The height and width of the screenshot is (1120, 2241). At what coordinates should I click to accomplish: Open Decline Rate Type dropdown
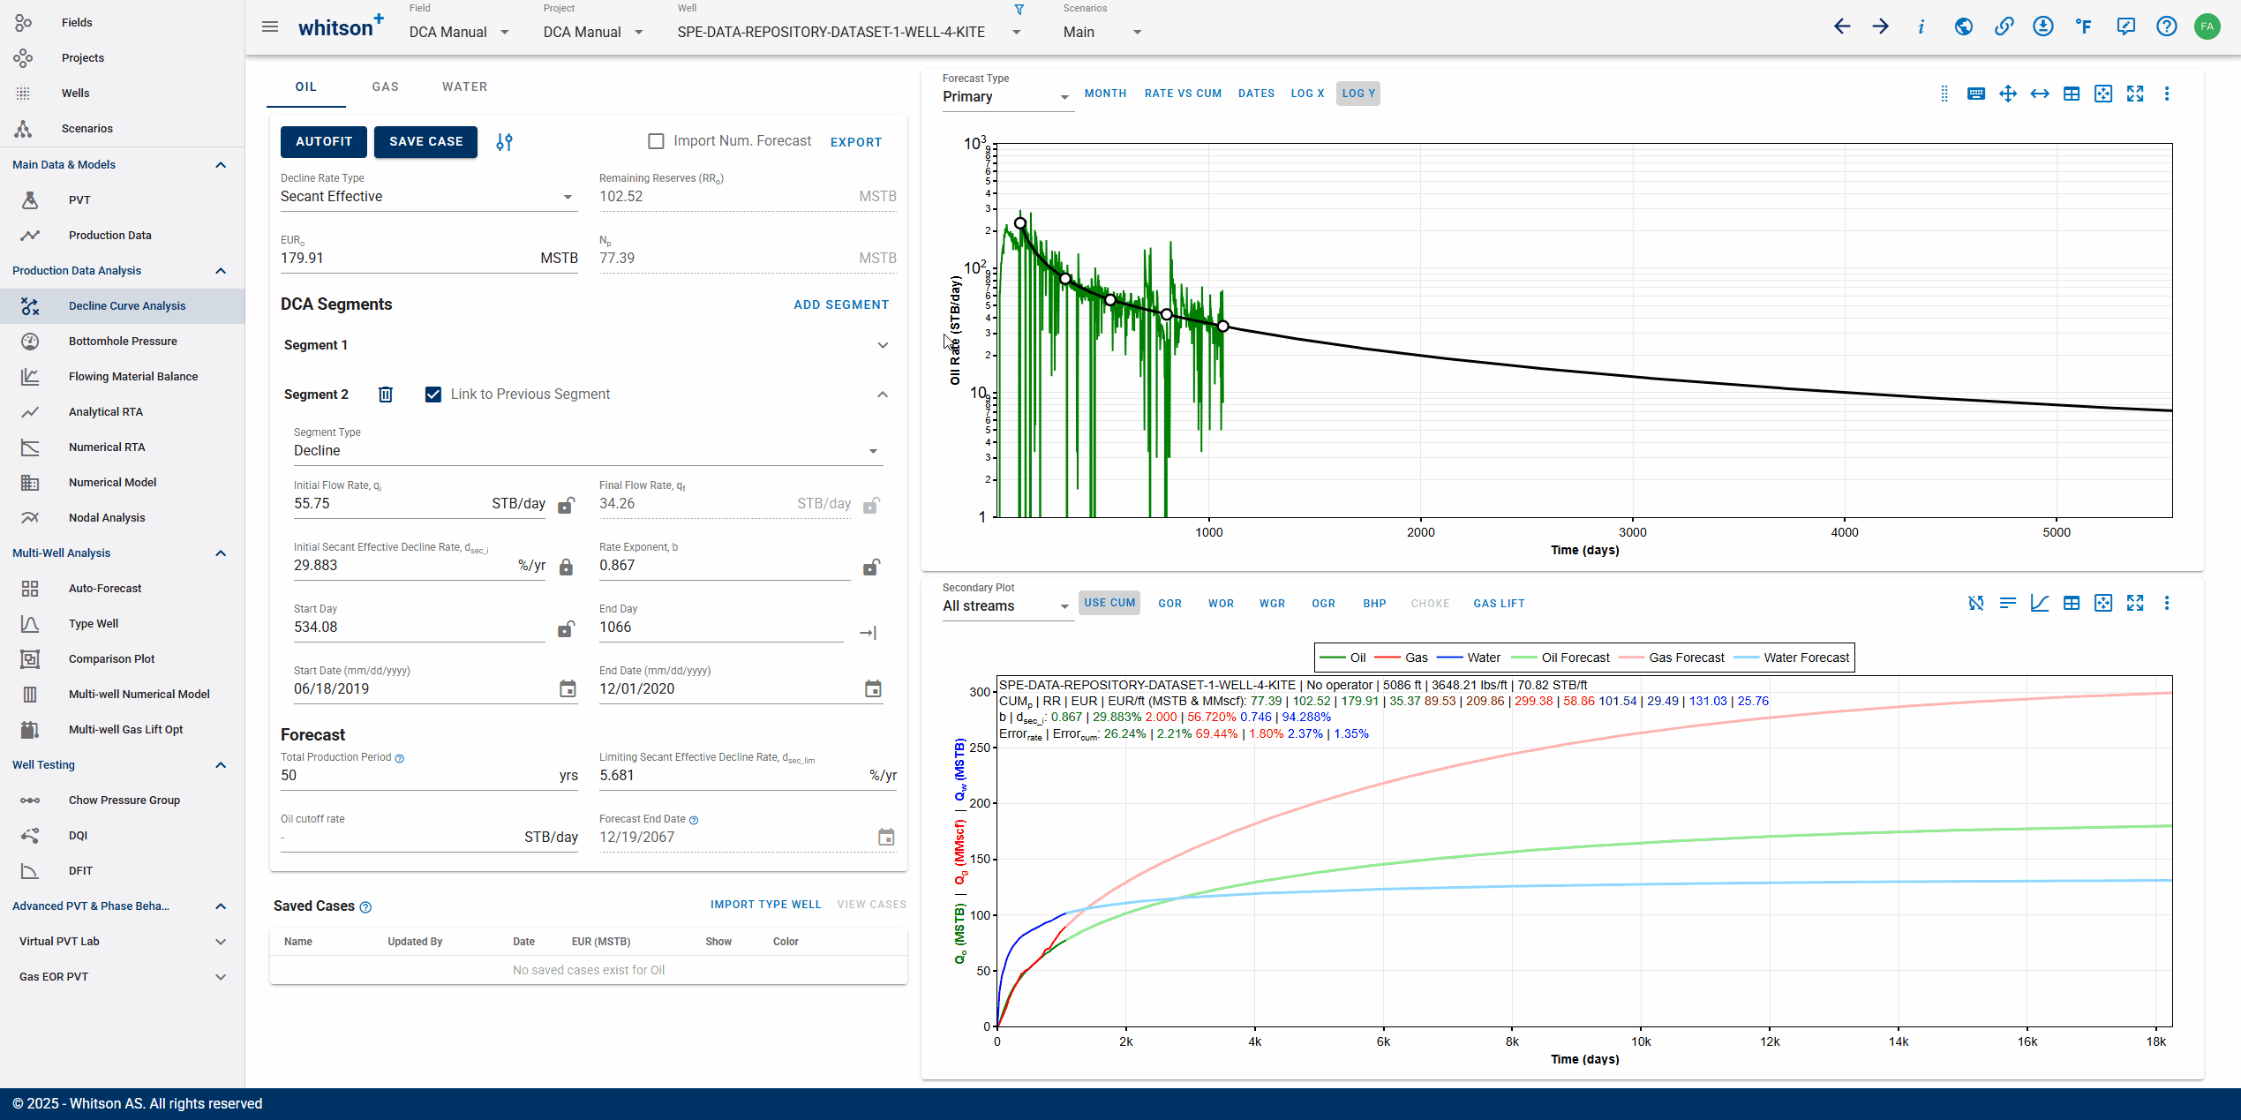[x=428, y=197]
